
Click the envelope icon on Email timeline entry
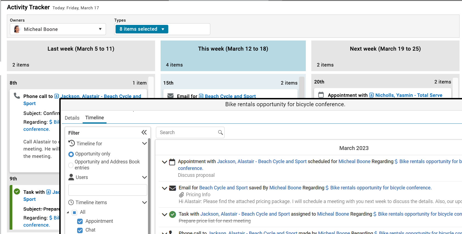point(173,188)
